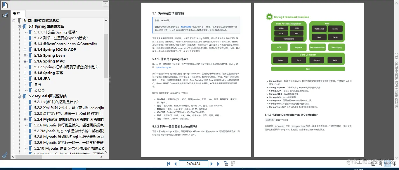Viewport: 399px width, 170px height.
Task: Open the bookmarks navigation panel icon
Action: click(5, 5)
